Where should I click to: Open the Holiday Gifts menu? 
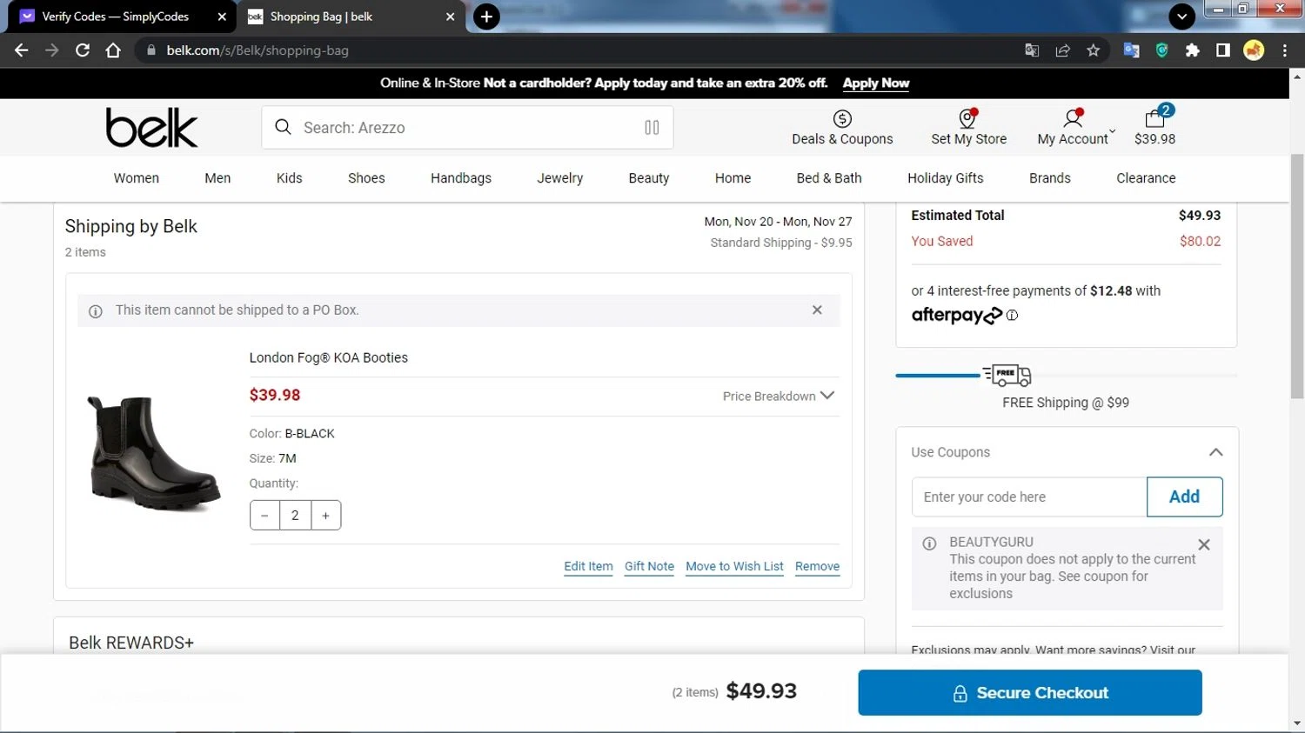click(946, 178)
